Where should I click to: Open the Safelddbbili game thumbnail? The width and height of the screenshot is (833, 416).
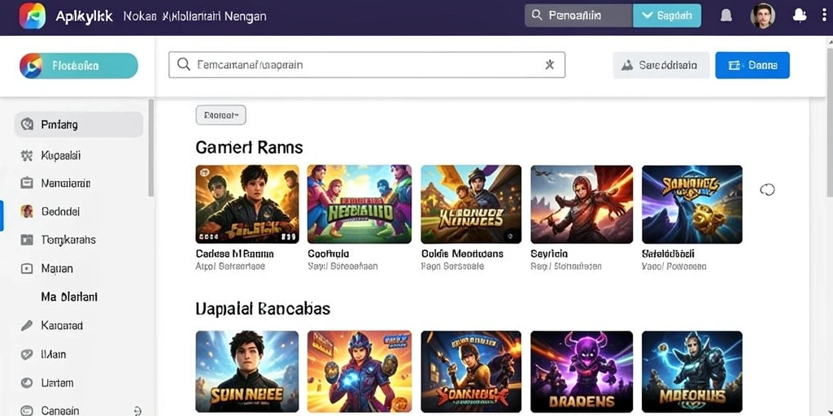point(691,204)
